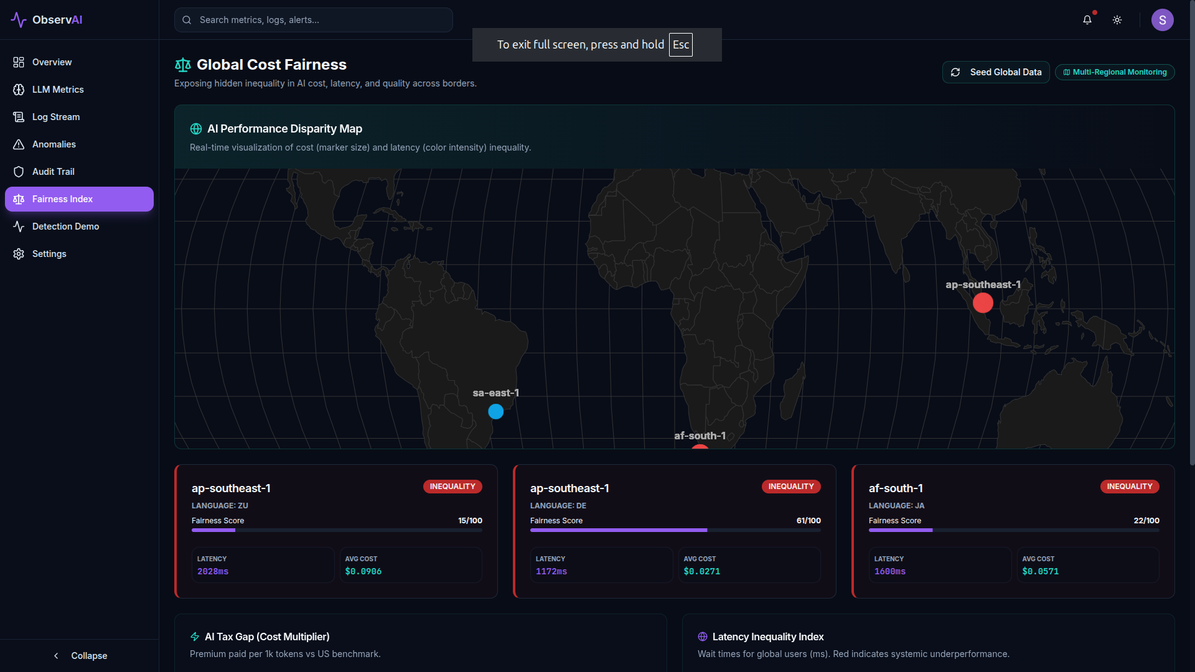
Task: Click the lightning icon near AI Tax Gap
Action: (x=195, y=637)
